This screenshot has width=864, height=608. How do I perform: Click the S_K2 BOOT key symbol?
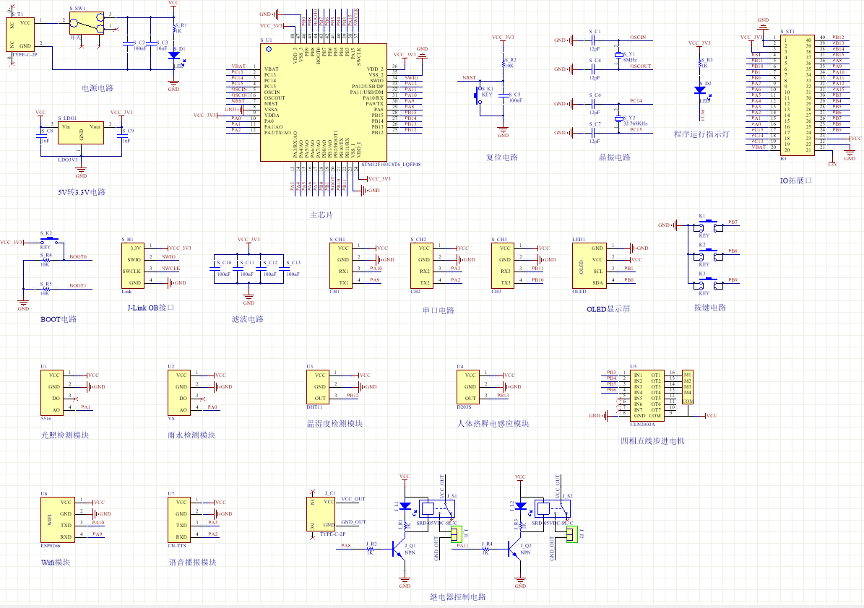[48, 240]
